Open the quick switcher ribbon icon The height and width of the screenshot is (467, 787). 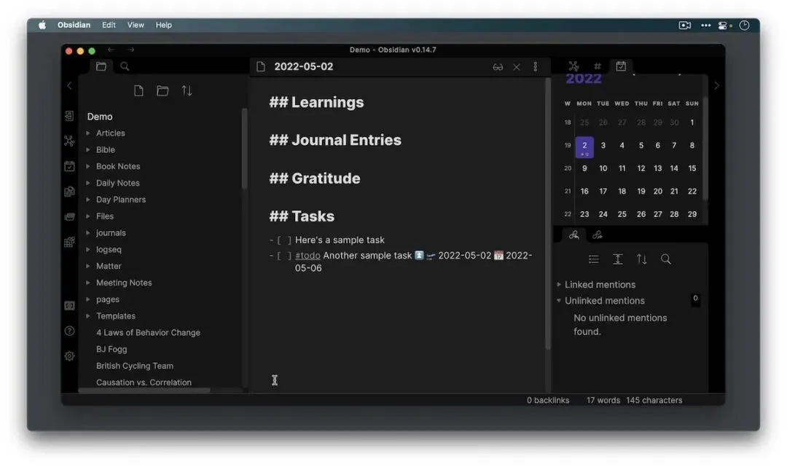click(x=69, y=116)
